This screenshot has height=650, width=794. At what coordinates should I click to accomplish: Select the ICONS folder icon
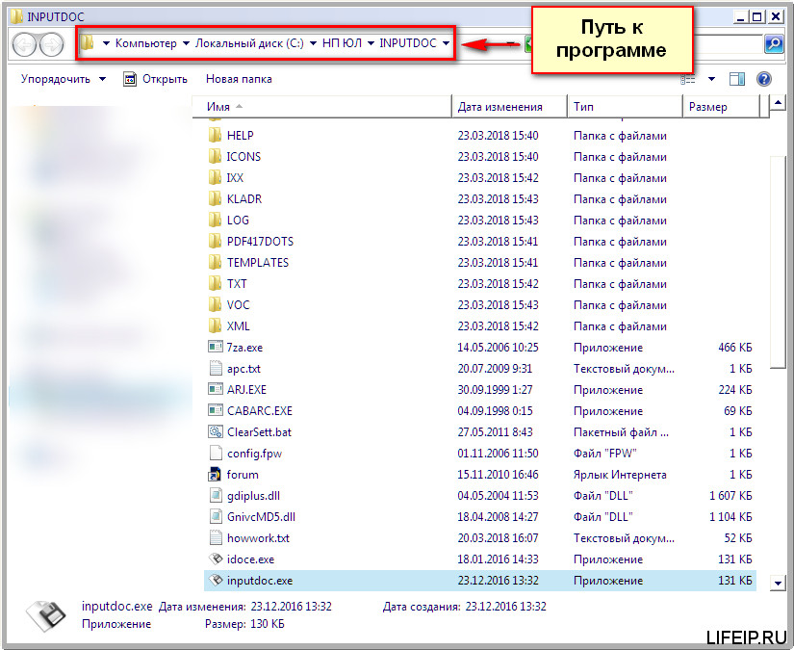[x=215, y=157]
